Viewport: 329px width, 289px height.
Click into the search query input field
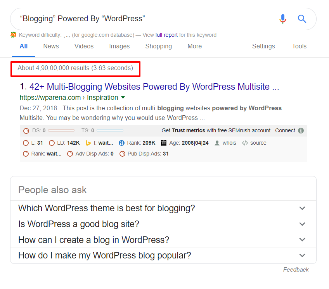pyautogui.click(x=147, y=19)
